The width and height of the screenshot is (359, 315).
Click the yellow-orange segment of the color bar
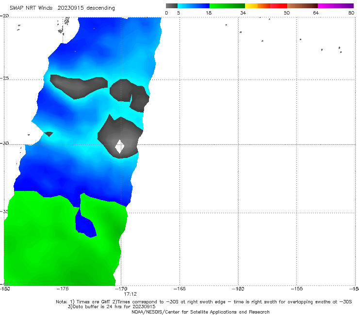coord(258,6)
